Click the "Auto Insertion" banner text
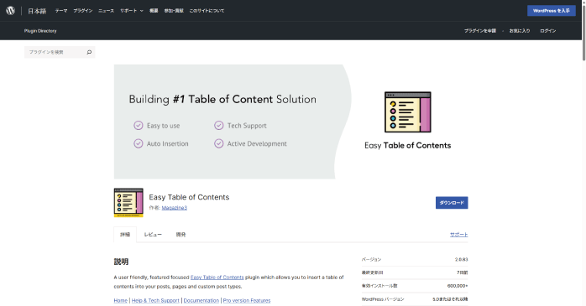586x306 pixels. click(167, 143)
